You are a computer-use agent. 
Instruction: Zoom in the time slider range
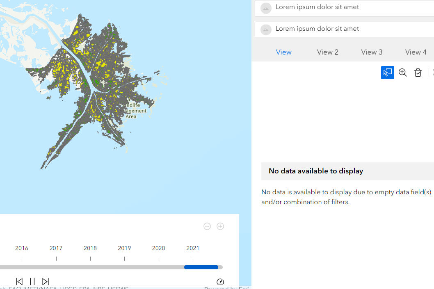click(x=220, y=226)
